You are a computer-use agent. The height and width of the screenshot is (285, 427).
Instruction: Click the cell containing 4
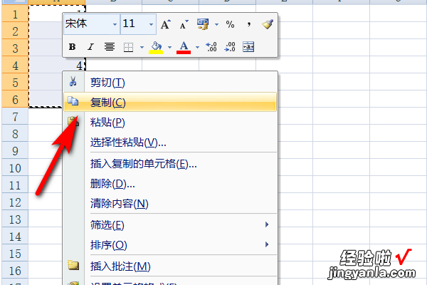pyautogui.click(x=57, y=66)
